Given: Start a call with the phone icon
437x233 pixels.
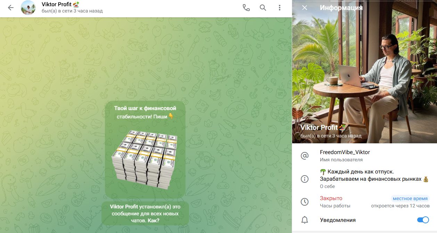Looking at the screenshot, I should [x=246, y=8].
